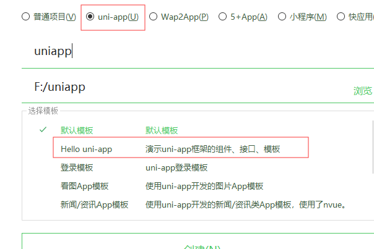Screen dimensions: 374x249
Task: Choose the Wap2App(P) radio option
Action: 153,17
